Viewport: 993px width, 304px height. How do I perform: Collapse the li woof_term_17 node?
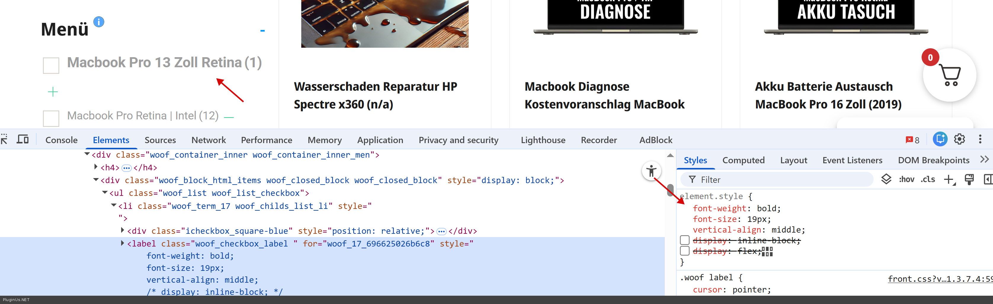tap(114, 206)
